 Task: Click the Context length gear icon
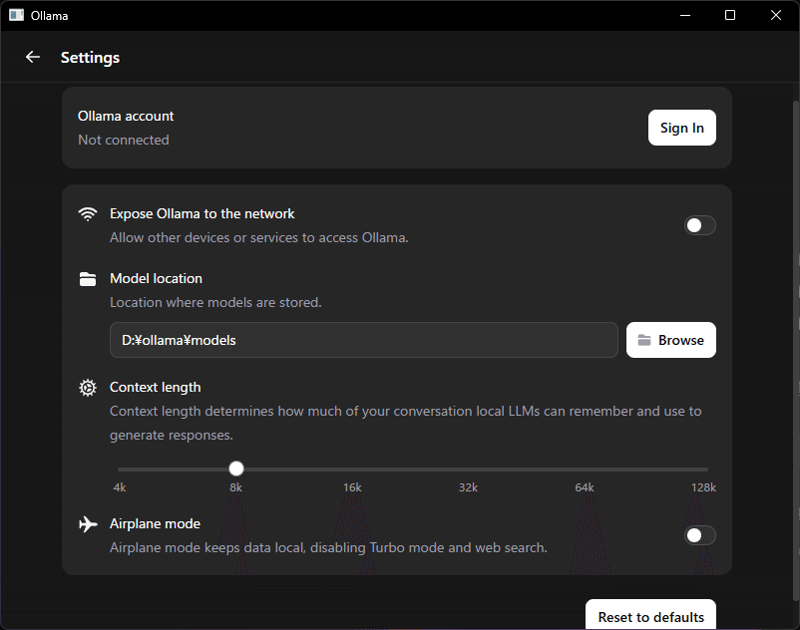point(88,388)
